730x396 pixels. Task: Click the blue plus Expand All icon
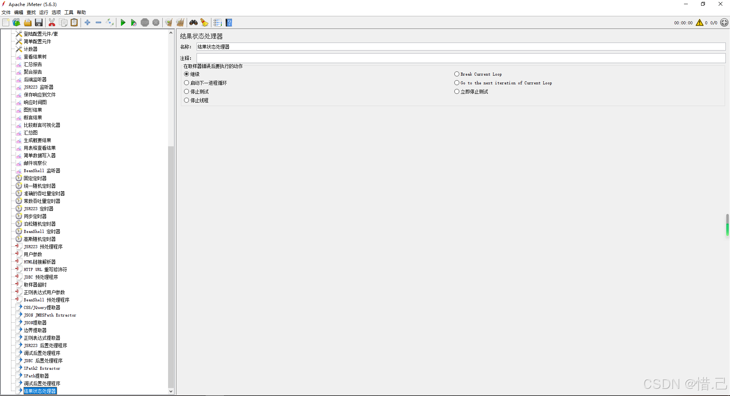coord(87,23)
